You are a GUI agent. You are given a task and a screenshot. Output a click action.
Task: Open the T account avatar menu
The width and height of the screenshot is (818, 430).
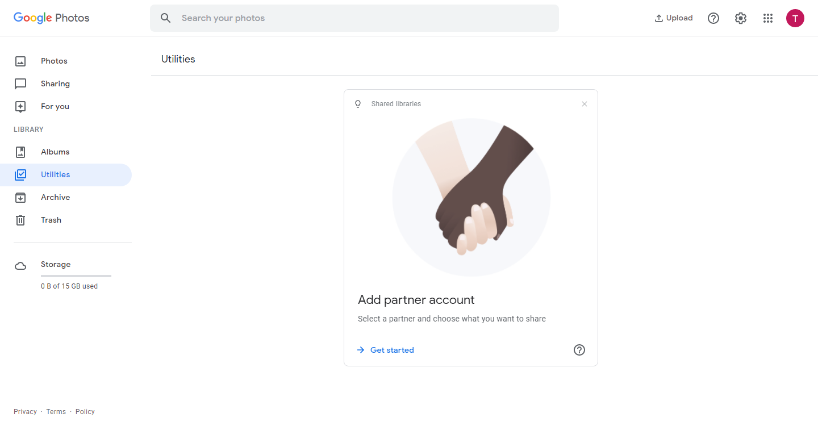coord(795,18)
